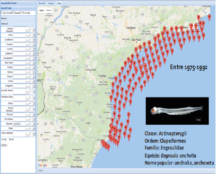The width and height of the screenshot is (216, 174).
Task: Select the All radio button
Action: point(10,139)
